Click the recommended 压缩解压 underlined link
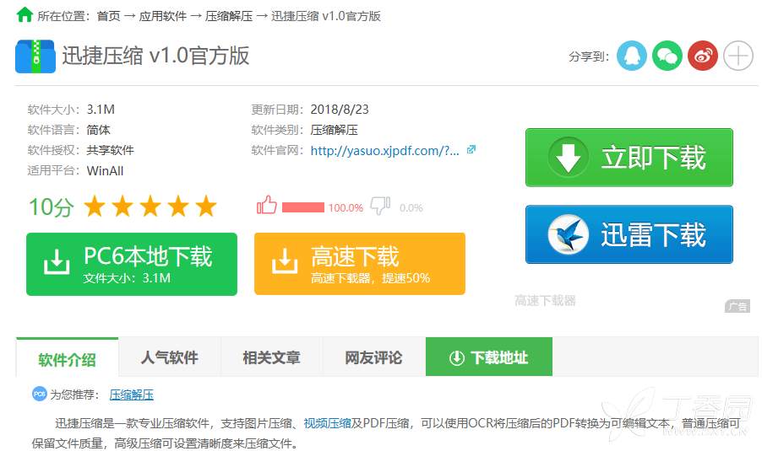762x451 pixels. point(131,395)
